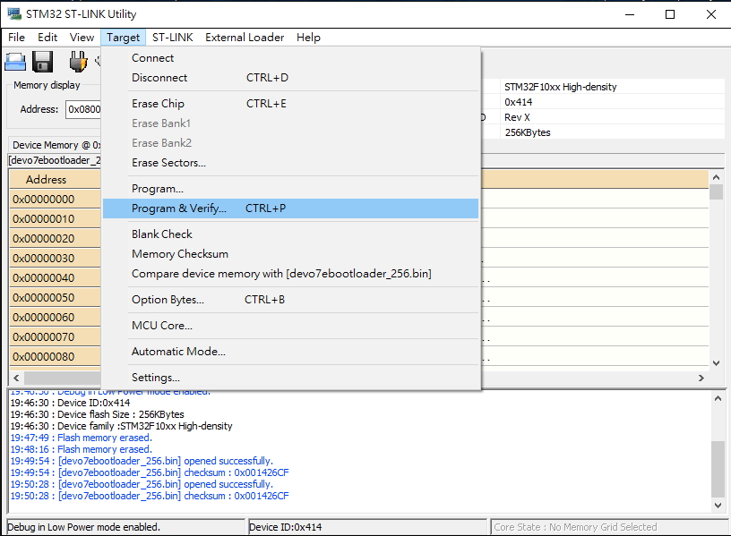Click the STM32 ST-LINK Utility title bar icon
The image size is (731, 536).
tap(14, 14)
